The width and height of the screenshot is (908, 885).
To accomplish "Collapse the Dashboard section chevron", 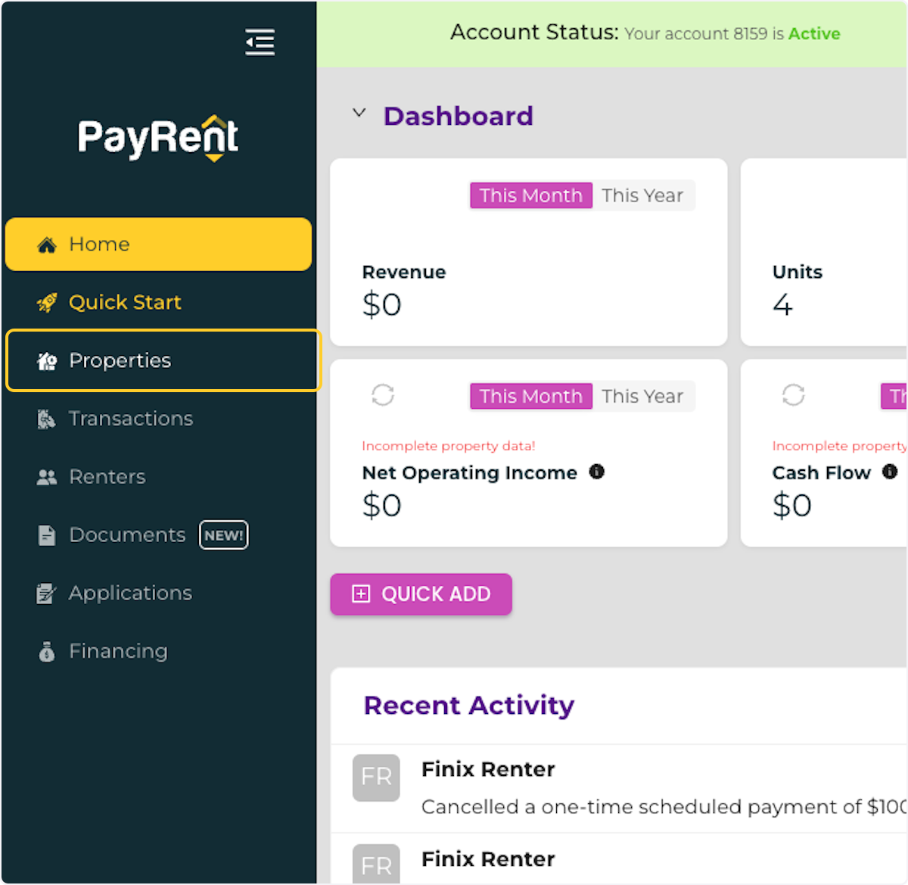I will coord(359,114).
